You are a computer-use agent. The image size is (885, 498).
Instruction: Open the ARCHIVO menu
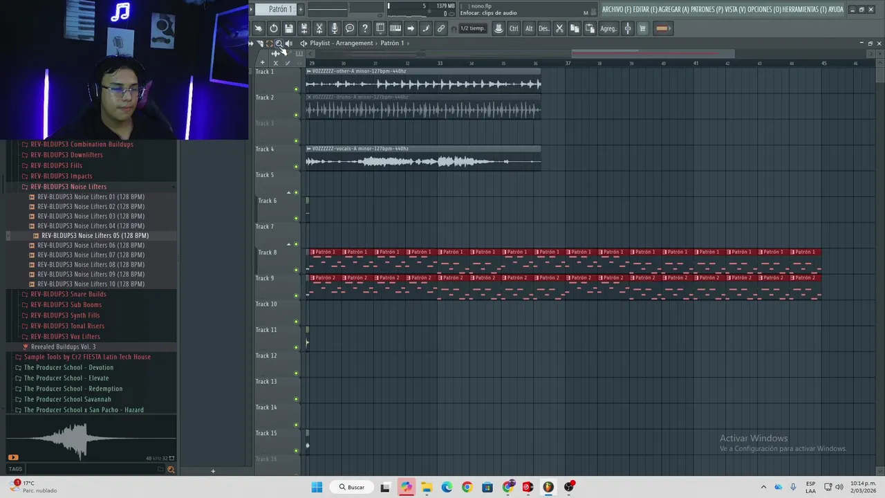(617, 9)
